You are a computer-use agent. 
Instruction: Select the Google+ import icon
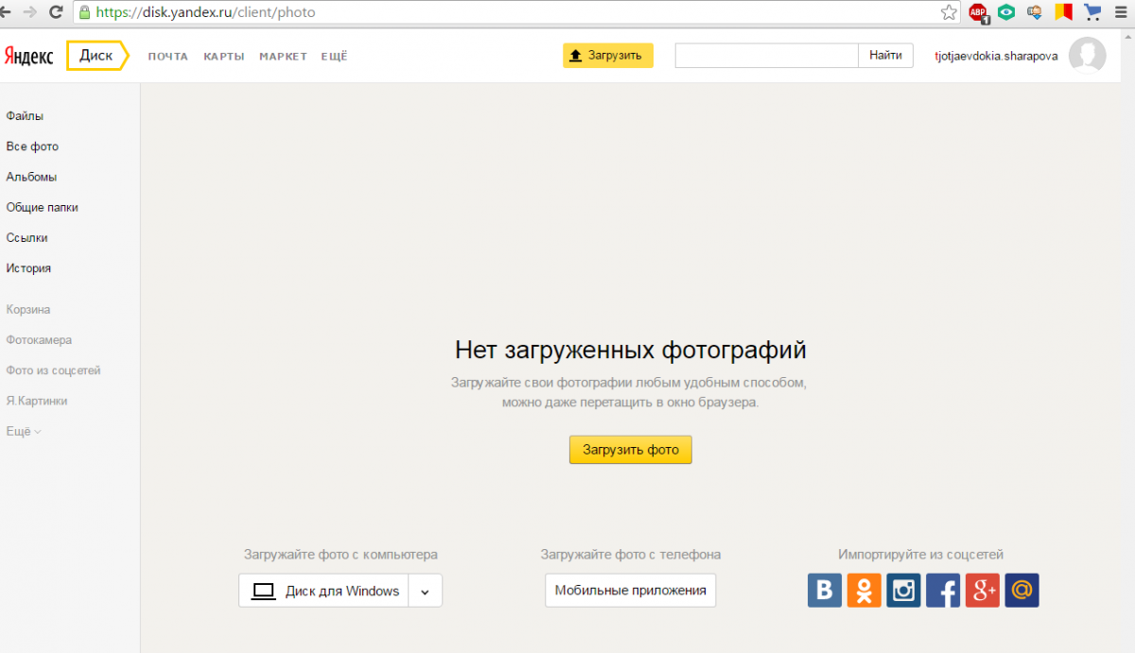[x=983, y=591]
